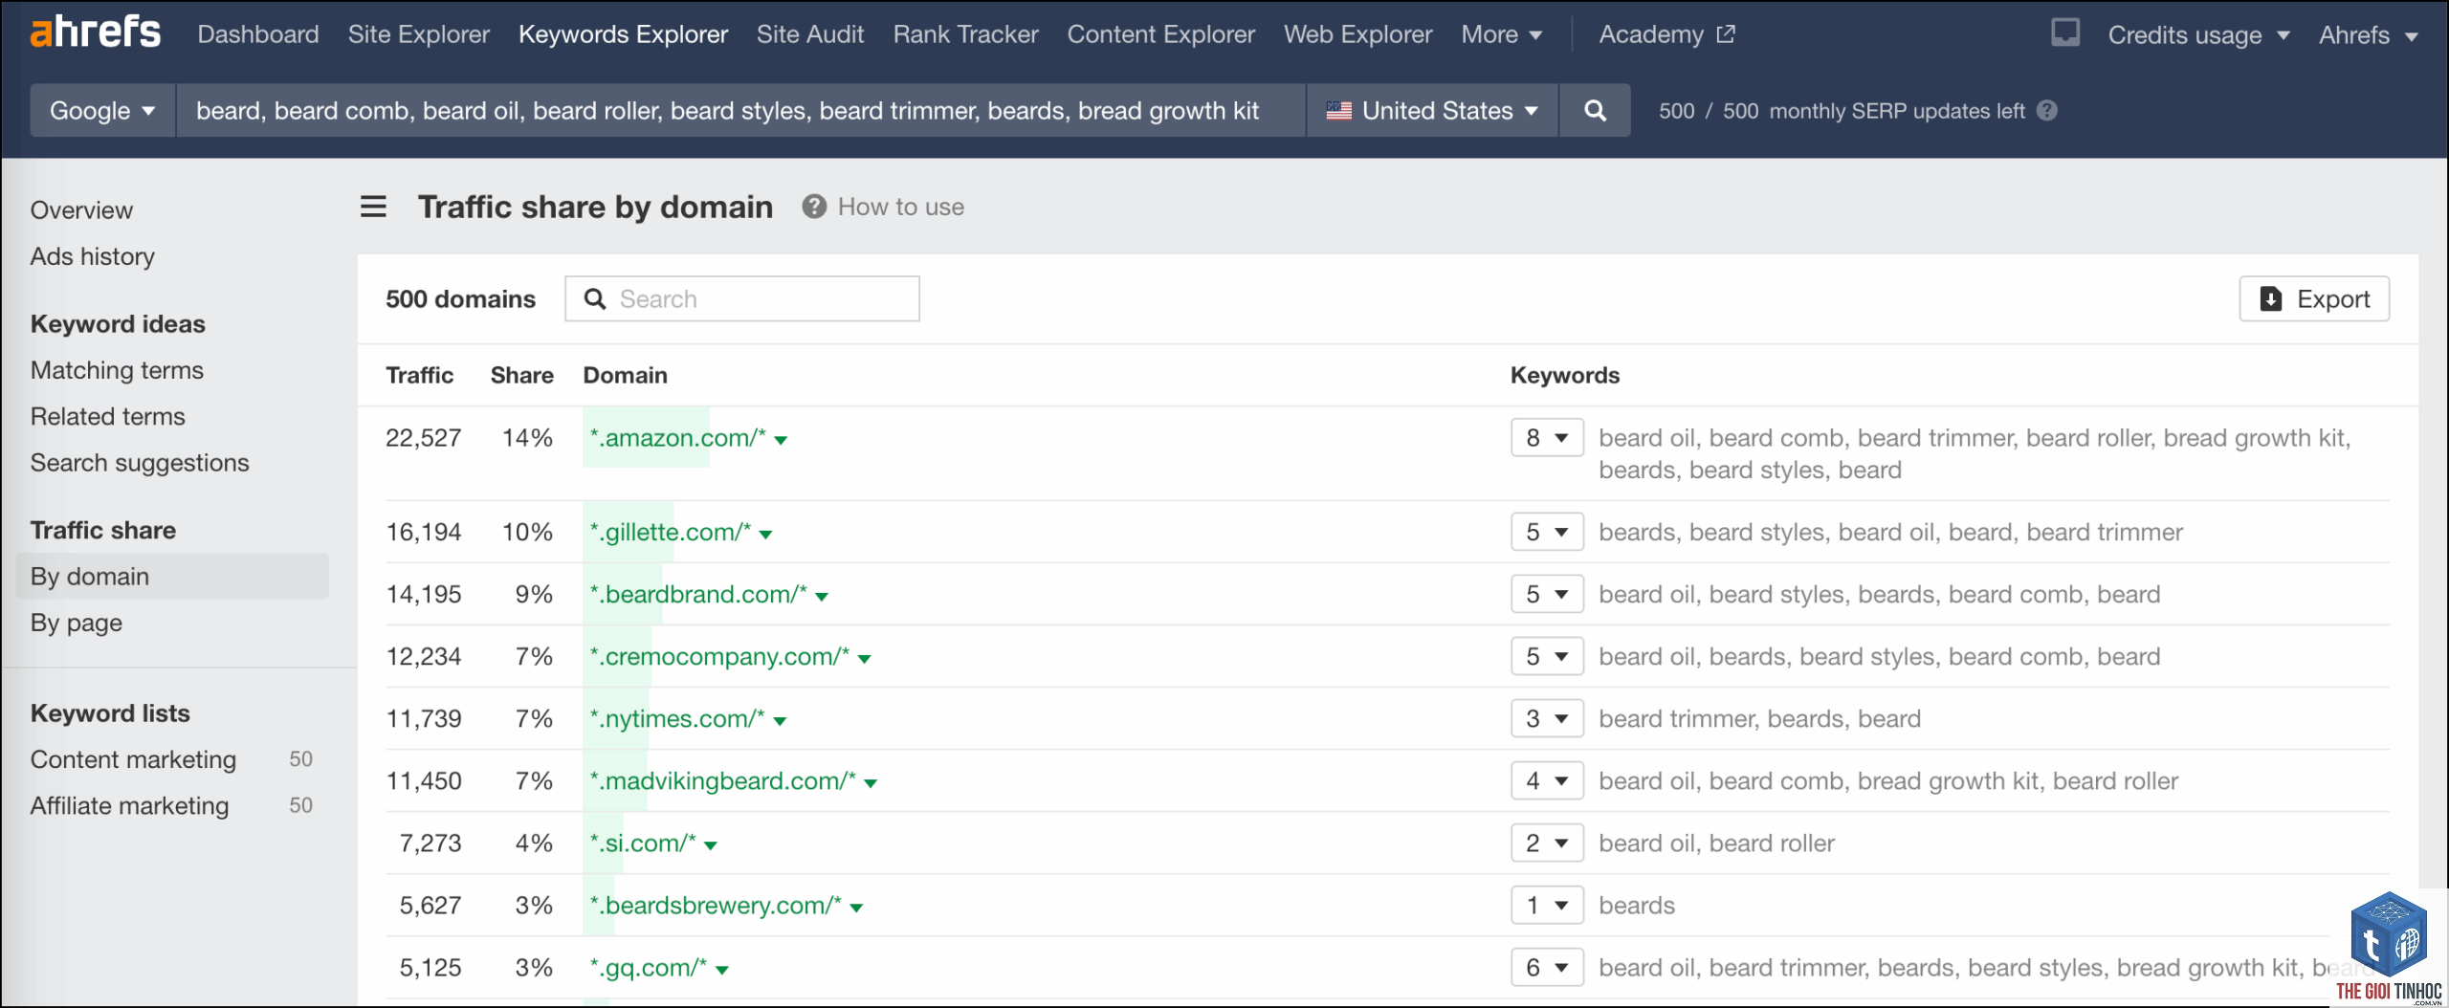Click the Export button

click(x=2314, y=299)
